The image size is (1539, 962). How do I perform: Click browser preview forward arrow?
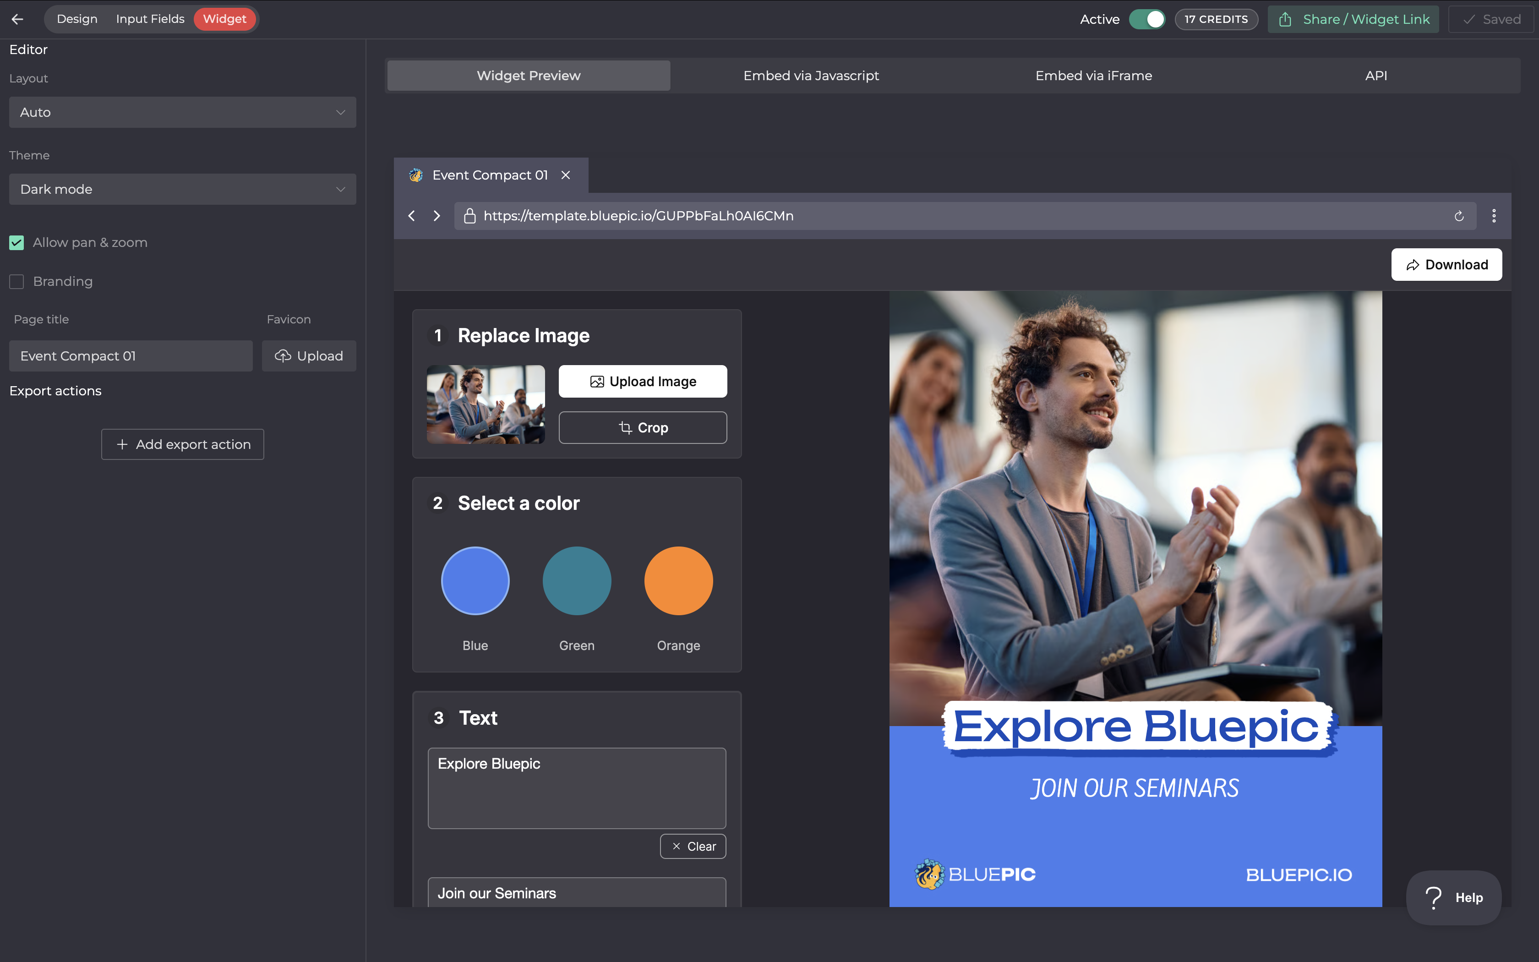(x=436, y=216)
